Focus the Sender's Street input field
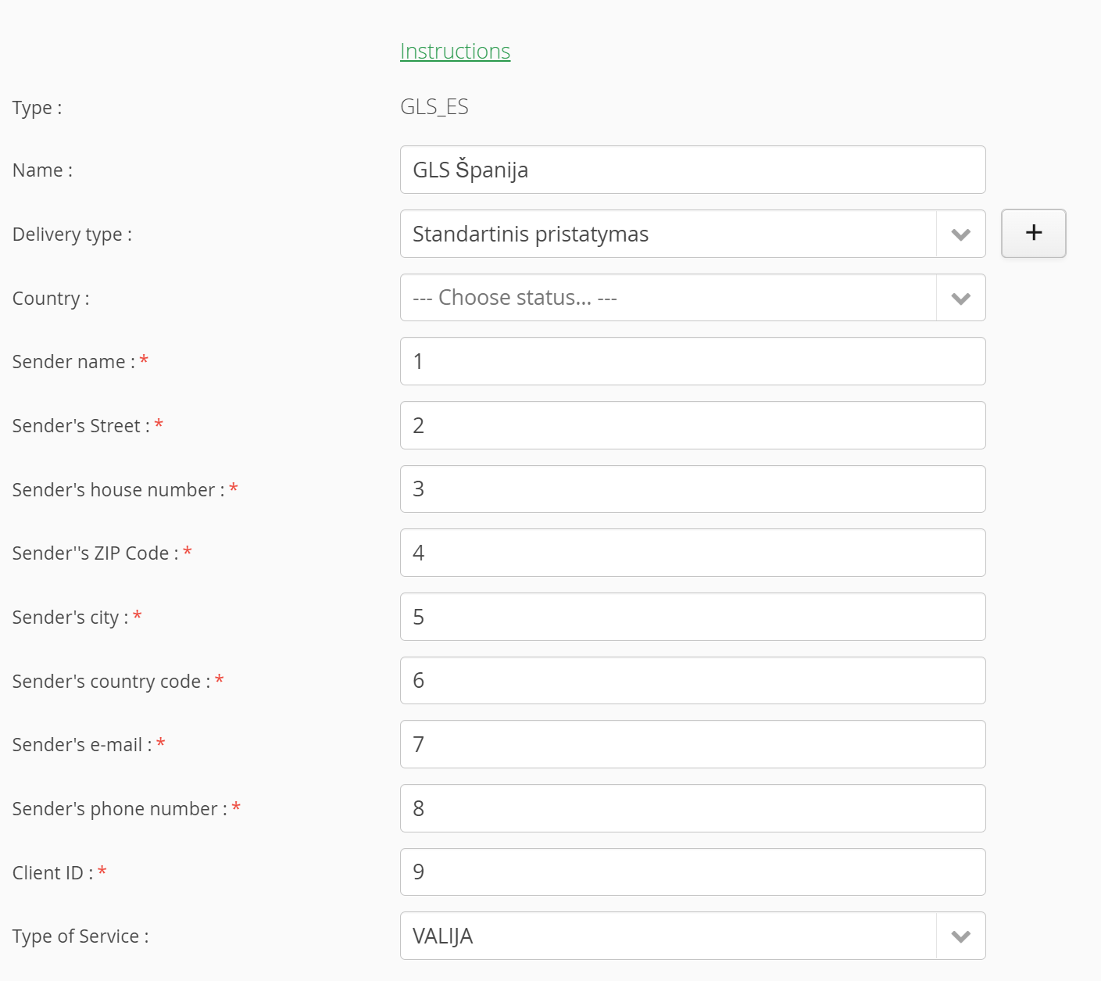This screenshot has width=1101, height=981. click(x=693, y=425)
